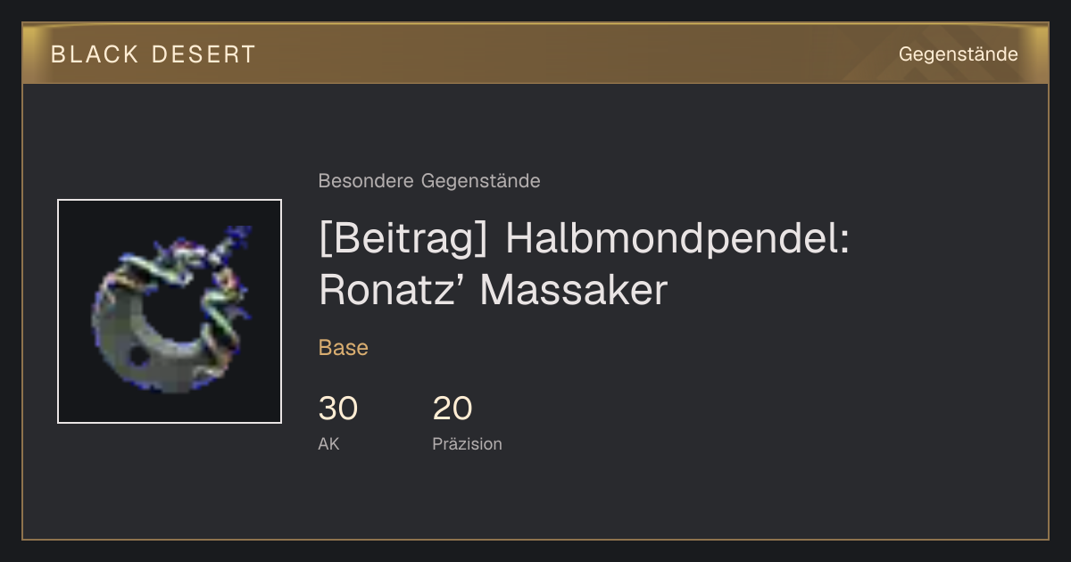Select the Gegenstände header link
Screen dimensions: 1071x562
click(x=958, y=54)
